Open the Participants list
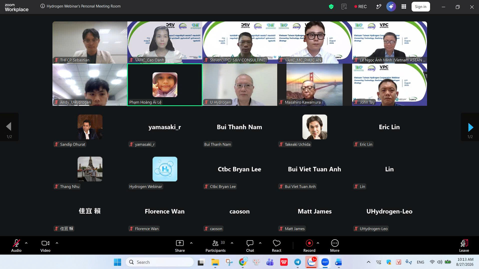This screenshot has width=479, height=269. pyautogui.click(x=216, y=246)
